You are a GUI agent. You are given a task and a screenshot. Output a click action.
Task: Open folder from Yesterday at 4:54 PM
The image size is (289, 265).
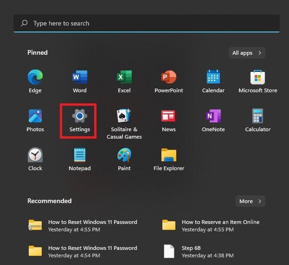coord(83,251)
